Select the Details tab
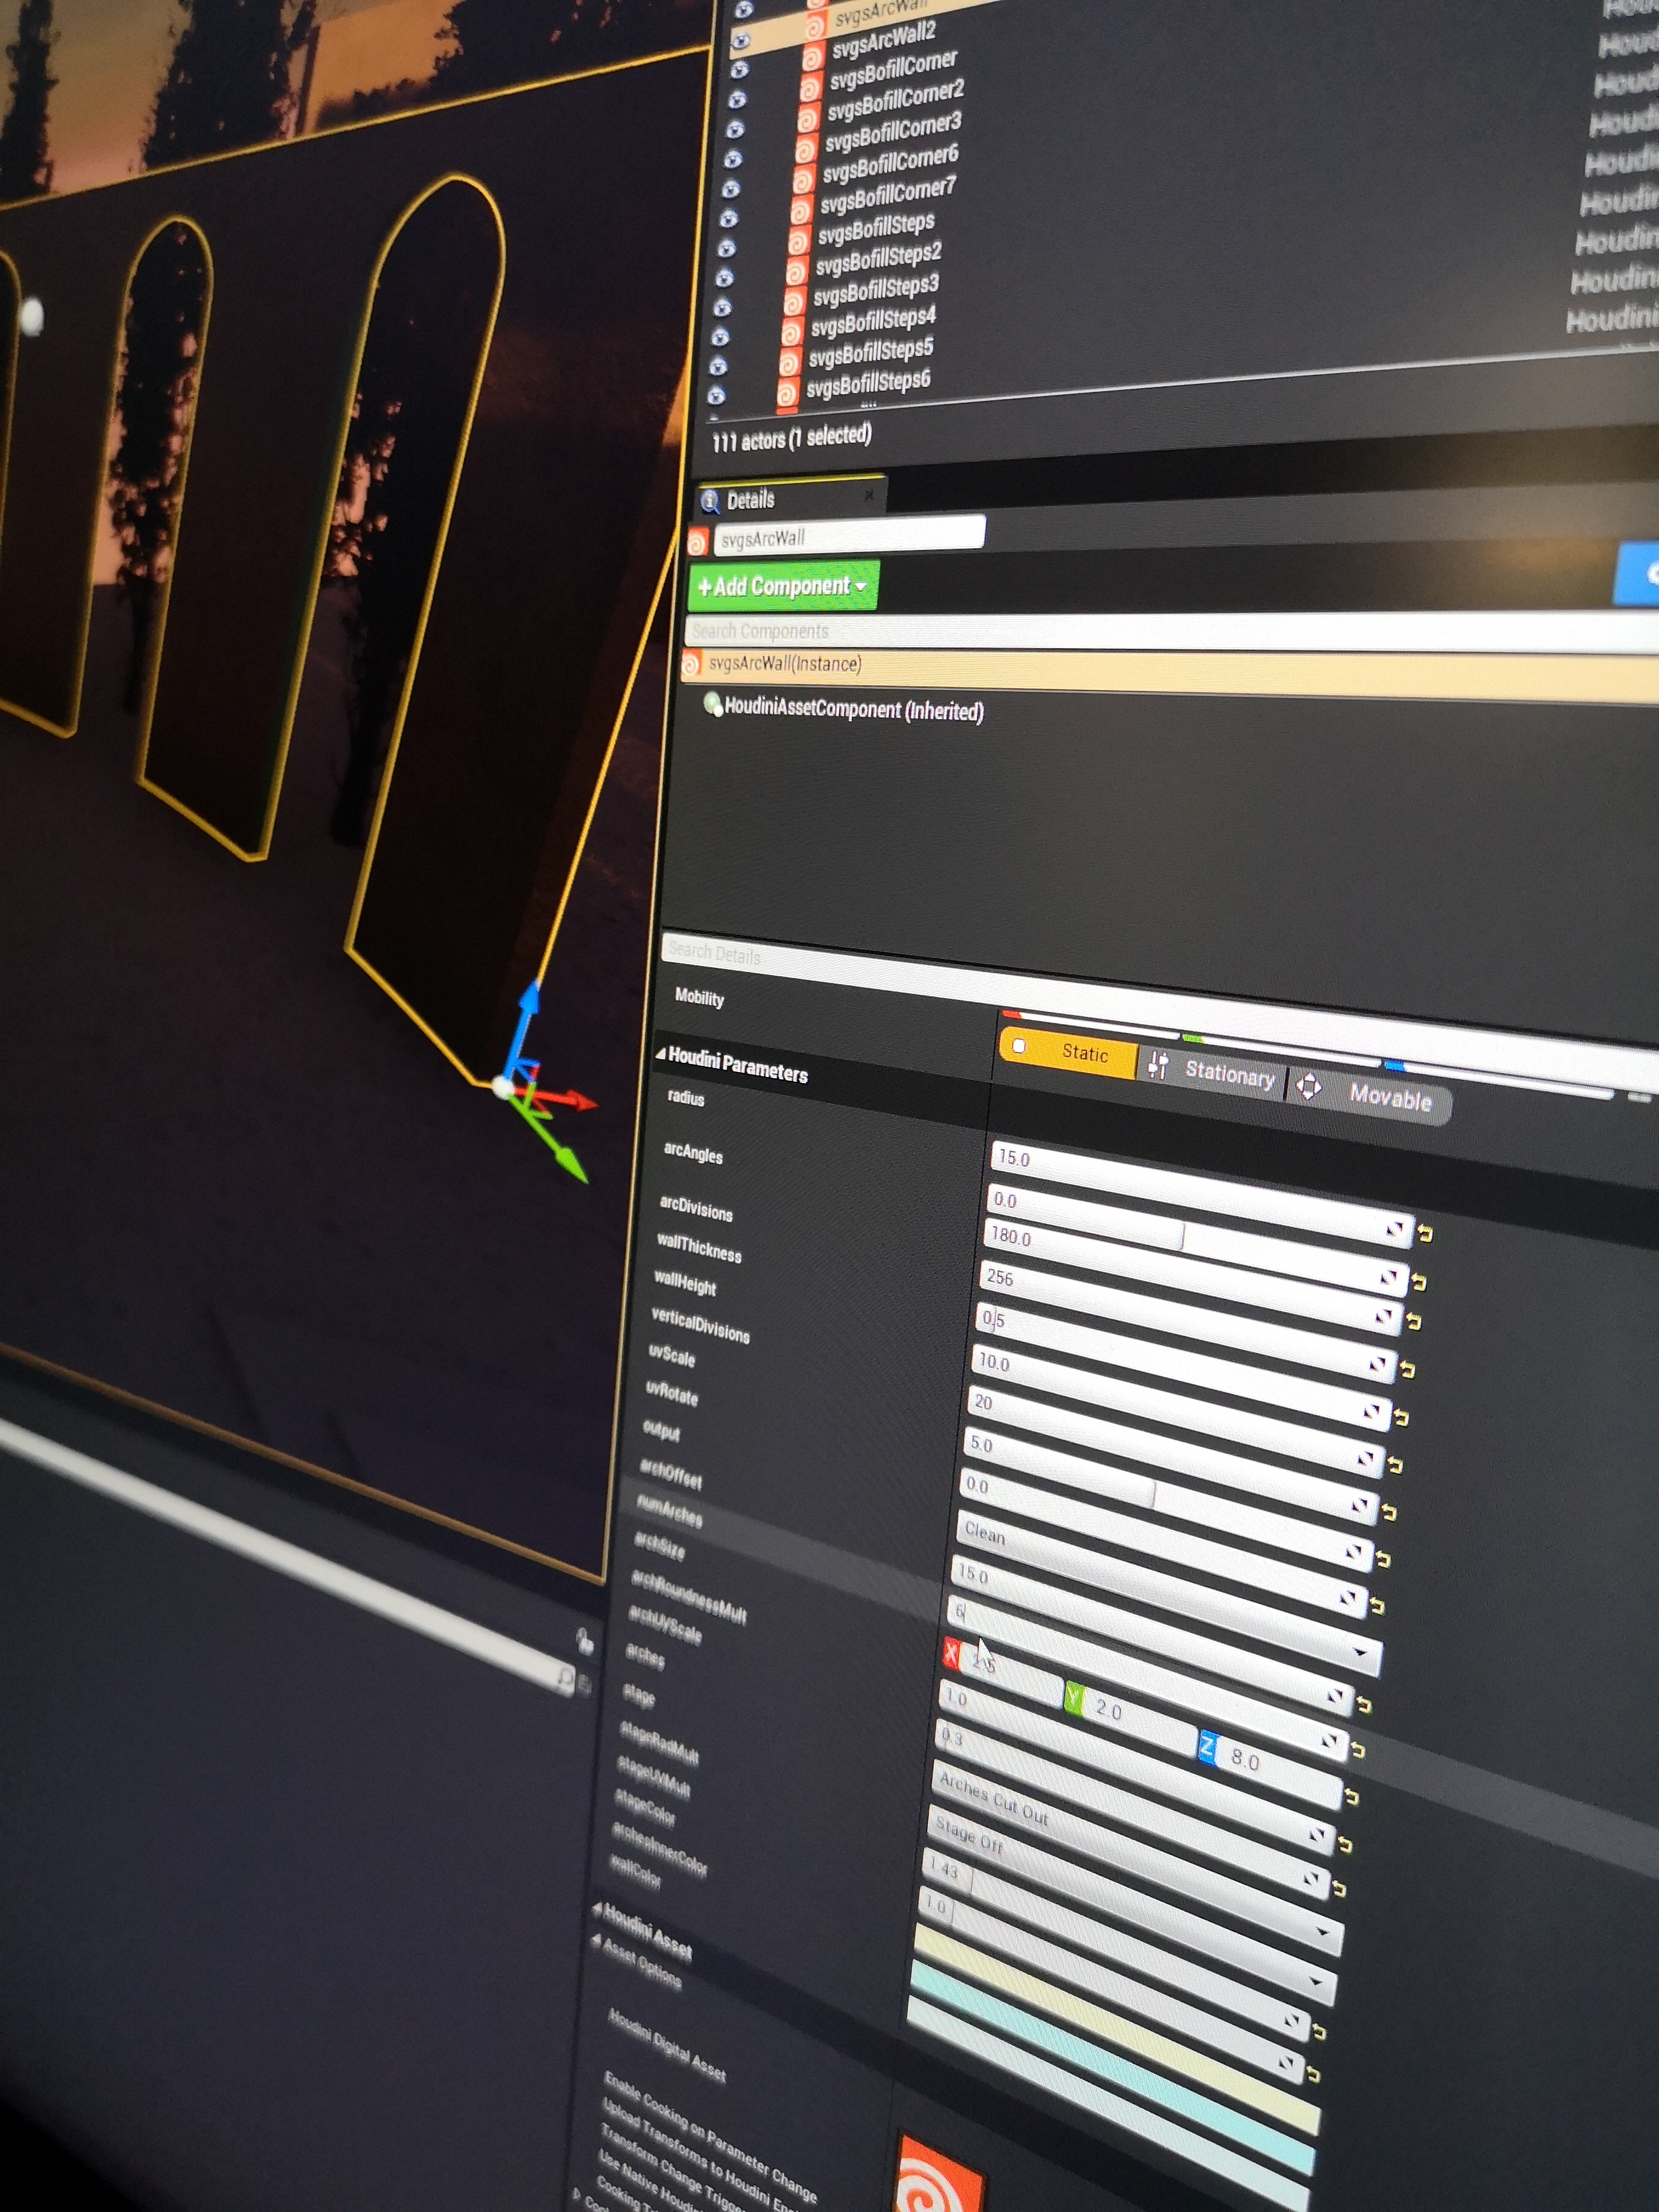 click(x=750, y=500)
